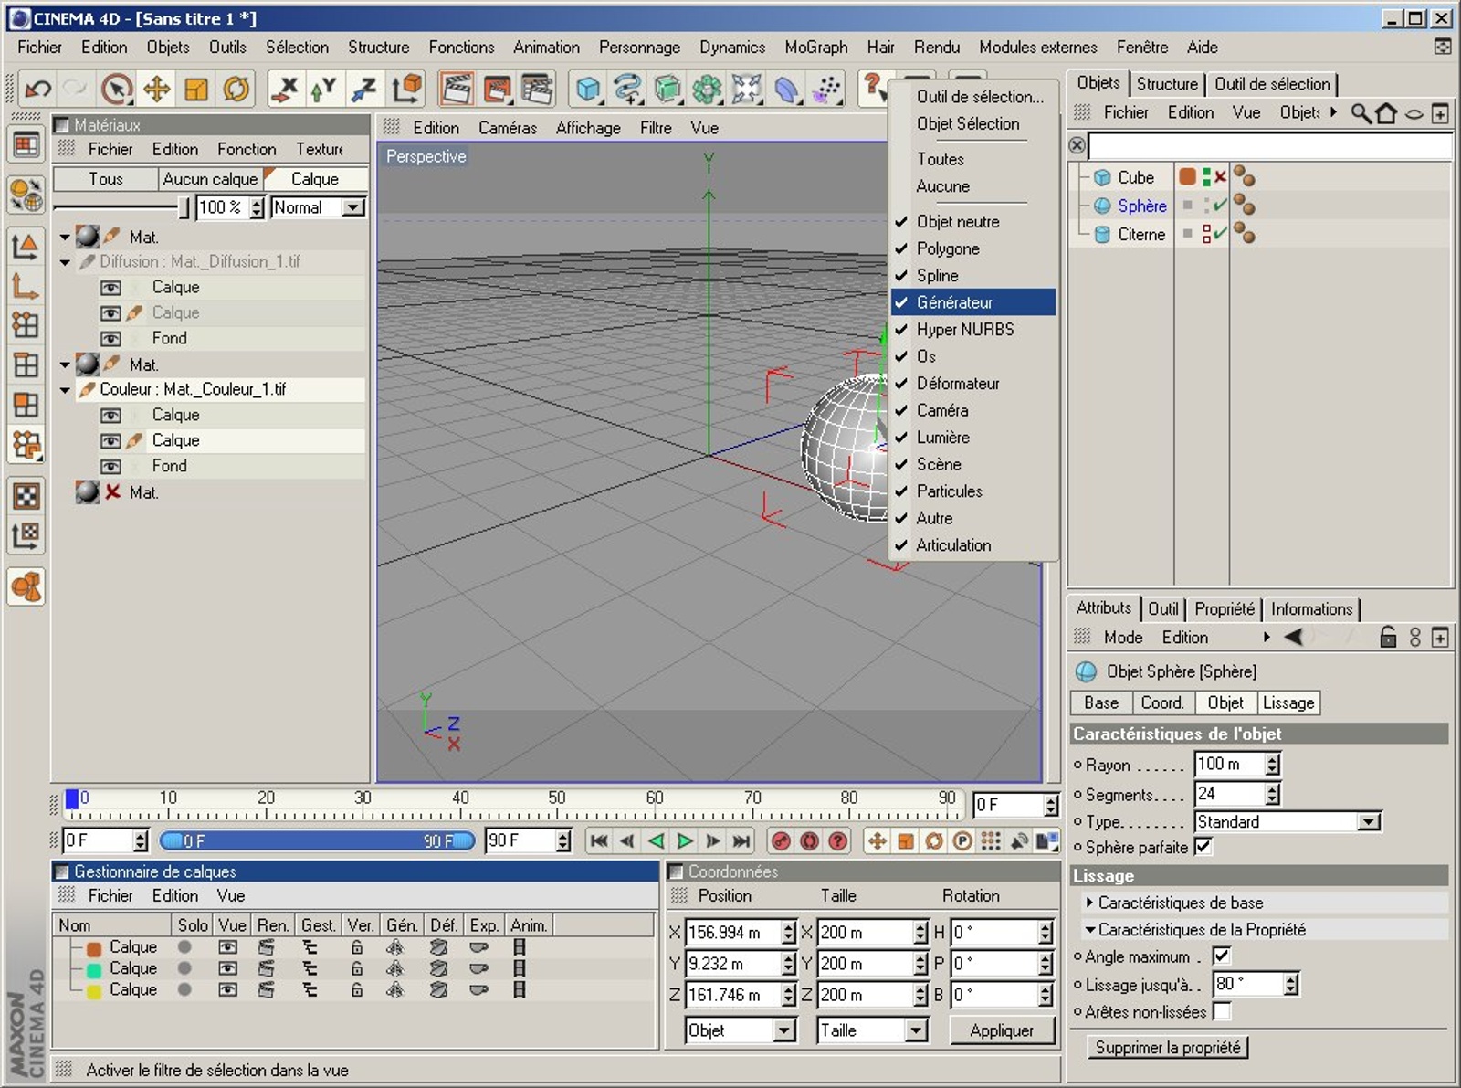Click the Render view clapperboard icon
Image resolution: width=1461 pixels, height=1088 pixels.
coord(457,89)
